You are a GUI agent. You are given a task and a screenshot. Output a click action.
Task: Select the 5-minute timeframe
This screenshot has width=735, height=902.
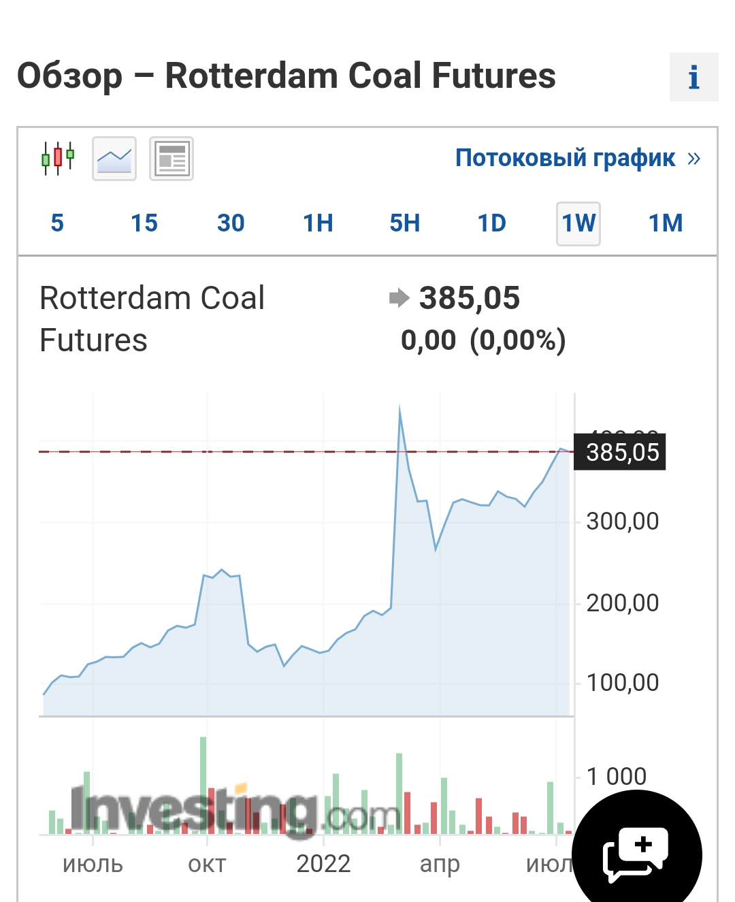click(57, 223)
